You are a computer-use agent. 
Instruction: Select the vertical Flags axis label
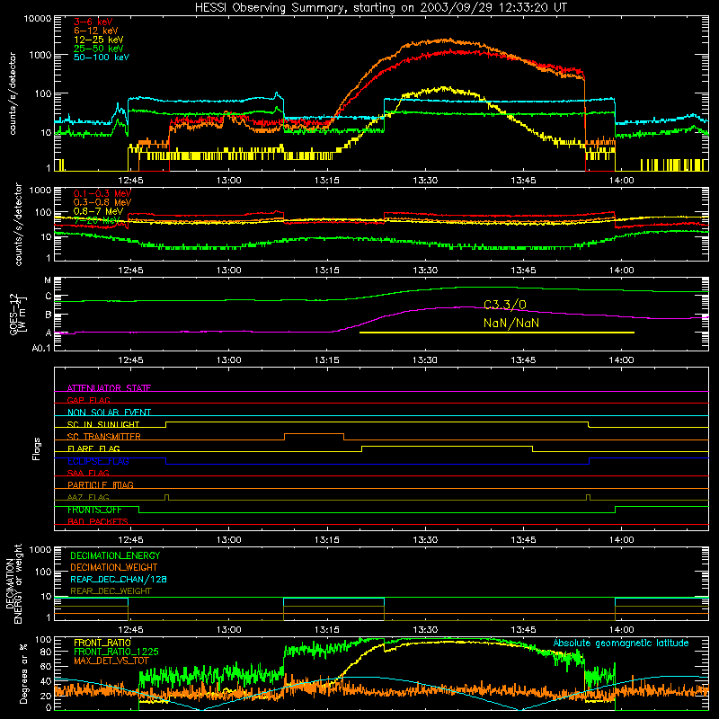pos(37,448)
